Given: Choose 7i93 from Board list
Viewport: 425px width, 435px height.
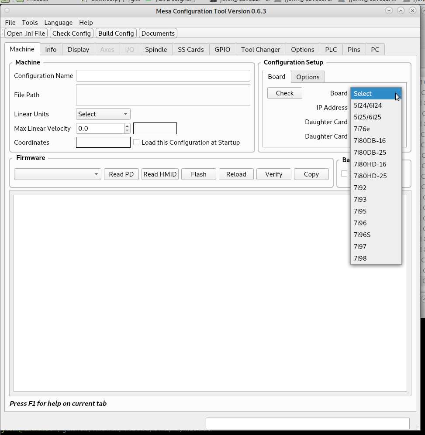Looking at the screenshot, I should pos(376,200).
